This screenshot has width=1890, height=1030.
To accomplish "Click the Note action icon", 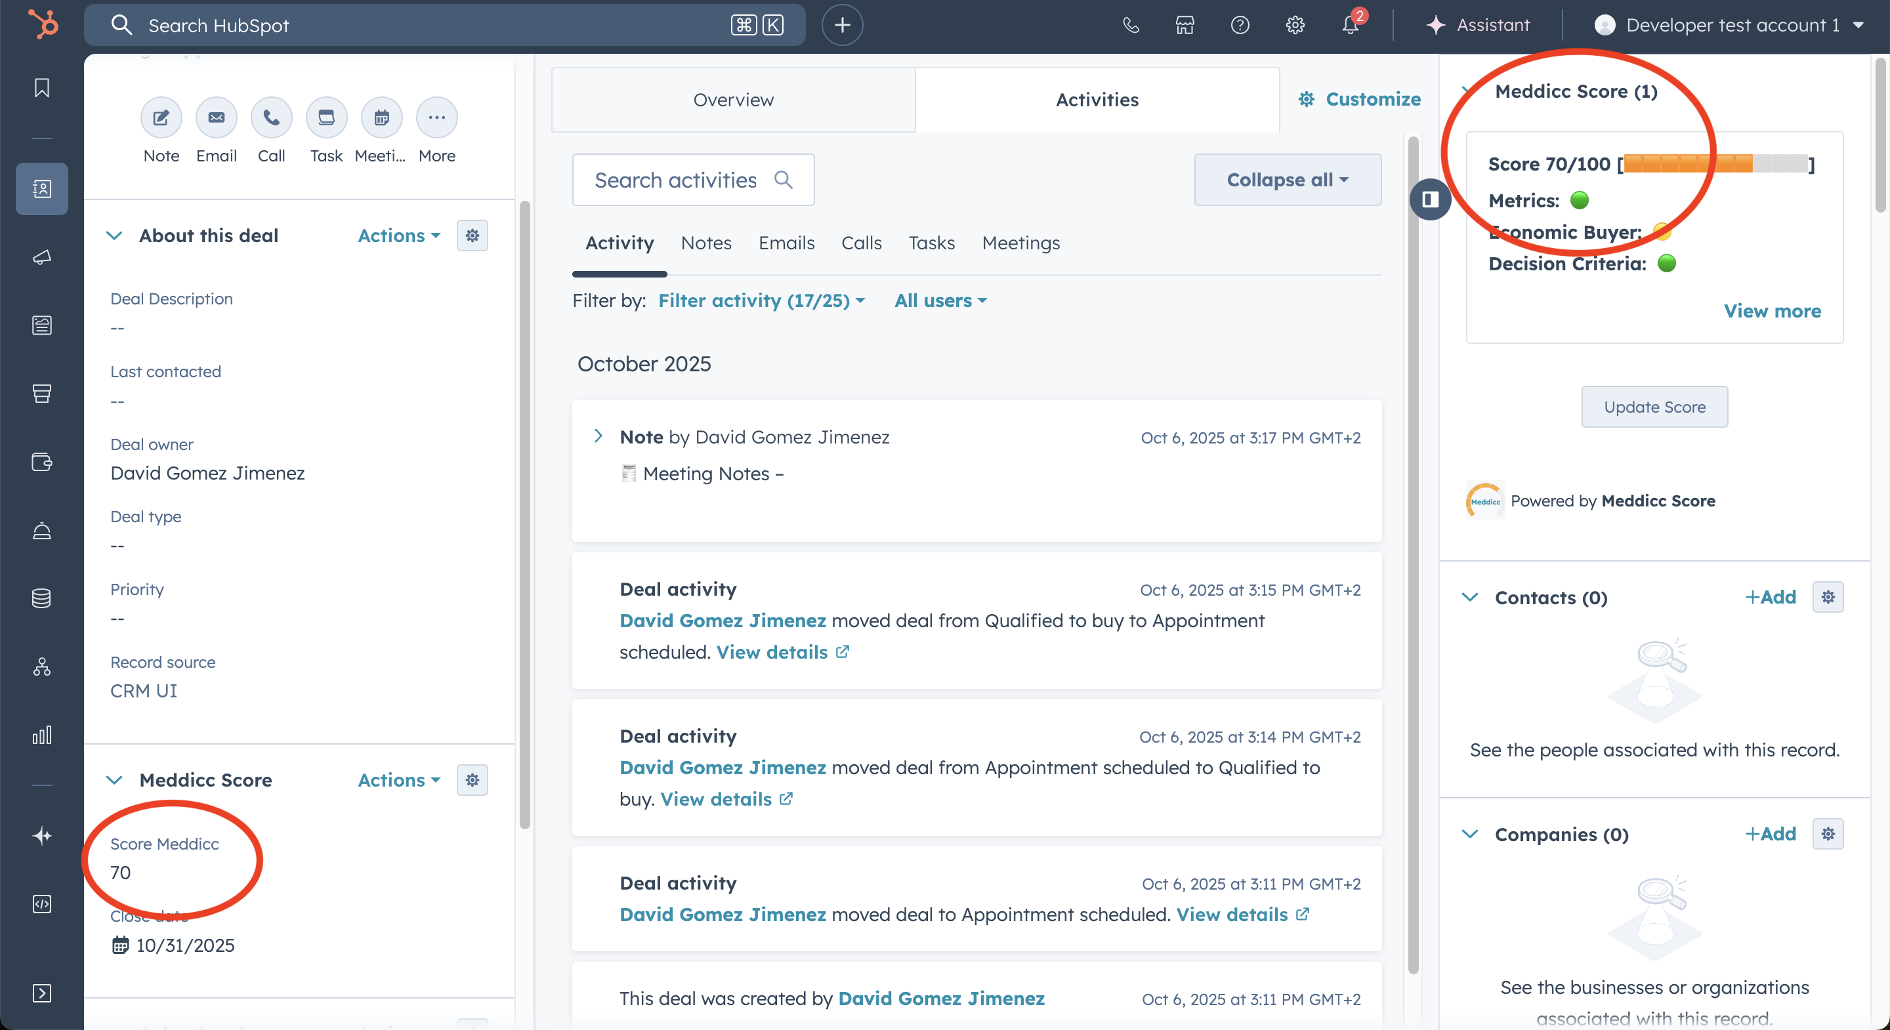I will click(161, 117).
